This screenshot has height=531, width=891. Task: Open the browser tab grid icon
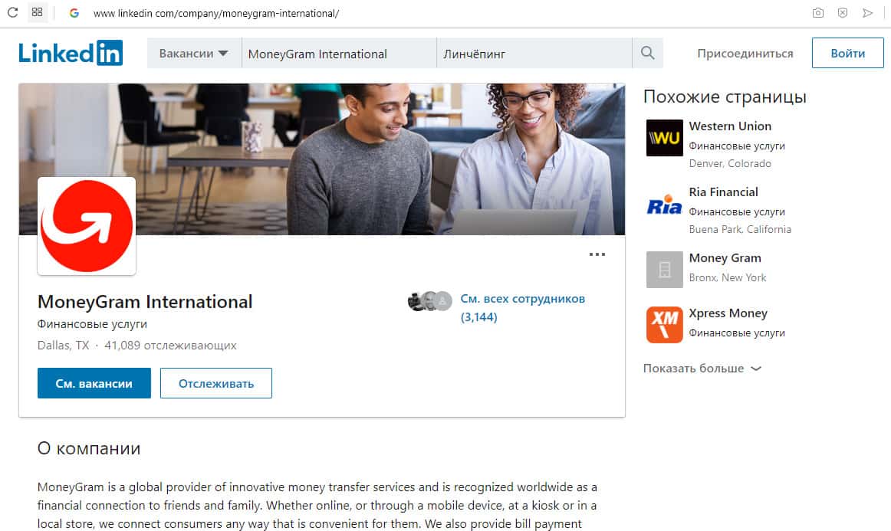tap(38, 12)
